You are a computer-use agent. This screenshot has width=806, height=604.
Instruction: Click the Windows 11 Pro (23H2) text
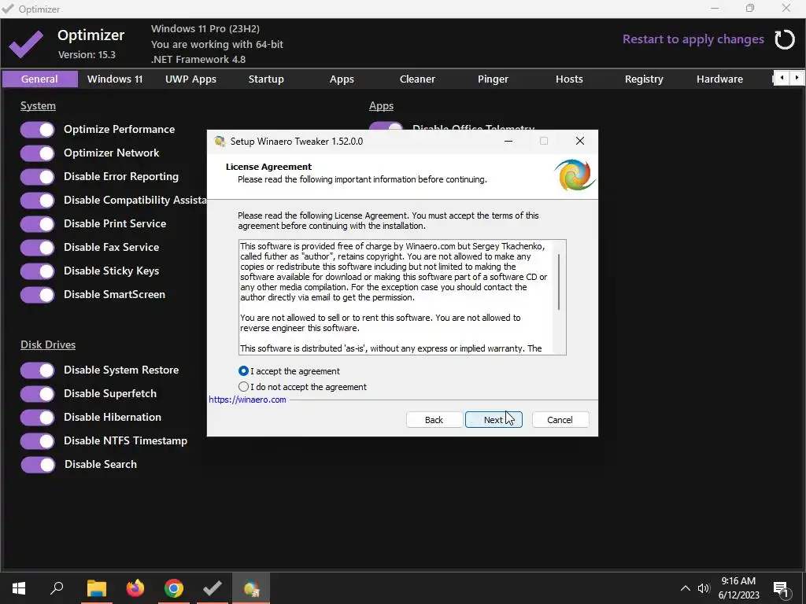205,29
